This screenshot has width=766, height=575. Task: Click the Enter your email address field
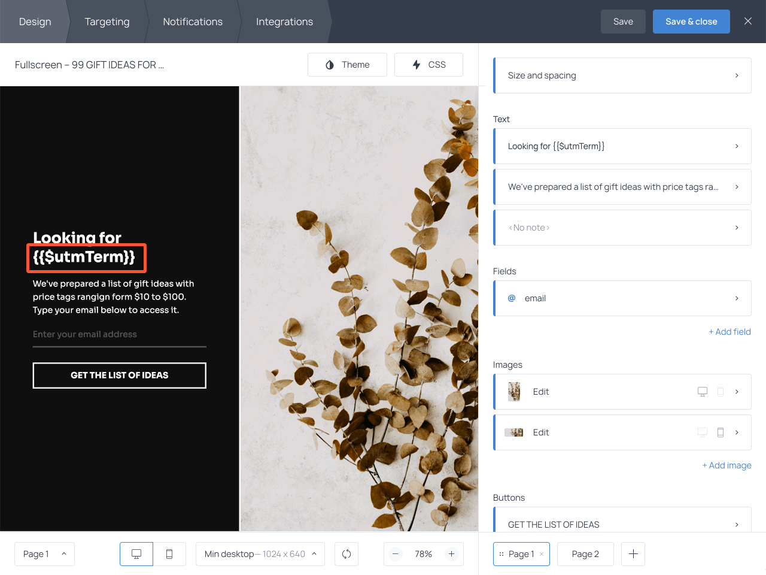(x=119, y=334)
